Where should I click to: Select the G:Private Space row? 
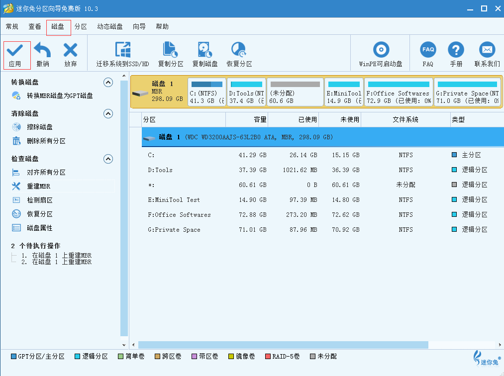click(323, 230)
